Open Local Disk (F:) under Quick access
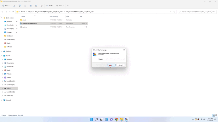This screenshot has height=122, width=218. 11,39
